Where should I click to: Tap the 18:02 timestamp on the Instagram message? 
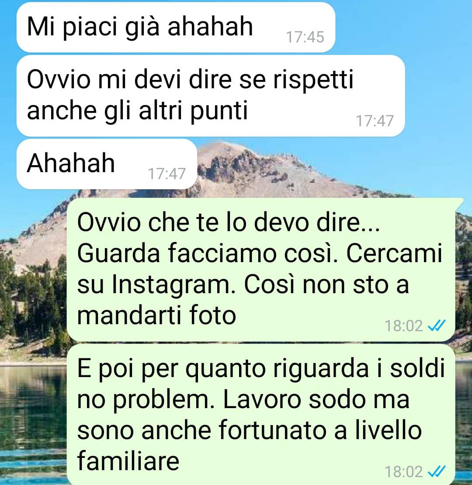403,326
